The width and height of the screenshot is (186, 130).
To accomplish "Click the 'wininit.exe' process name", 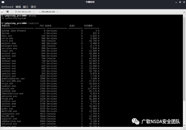I will coord(9,43).
